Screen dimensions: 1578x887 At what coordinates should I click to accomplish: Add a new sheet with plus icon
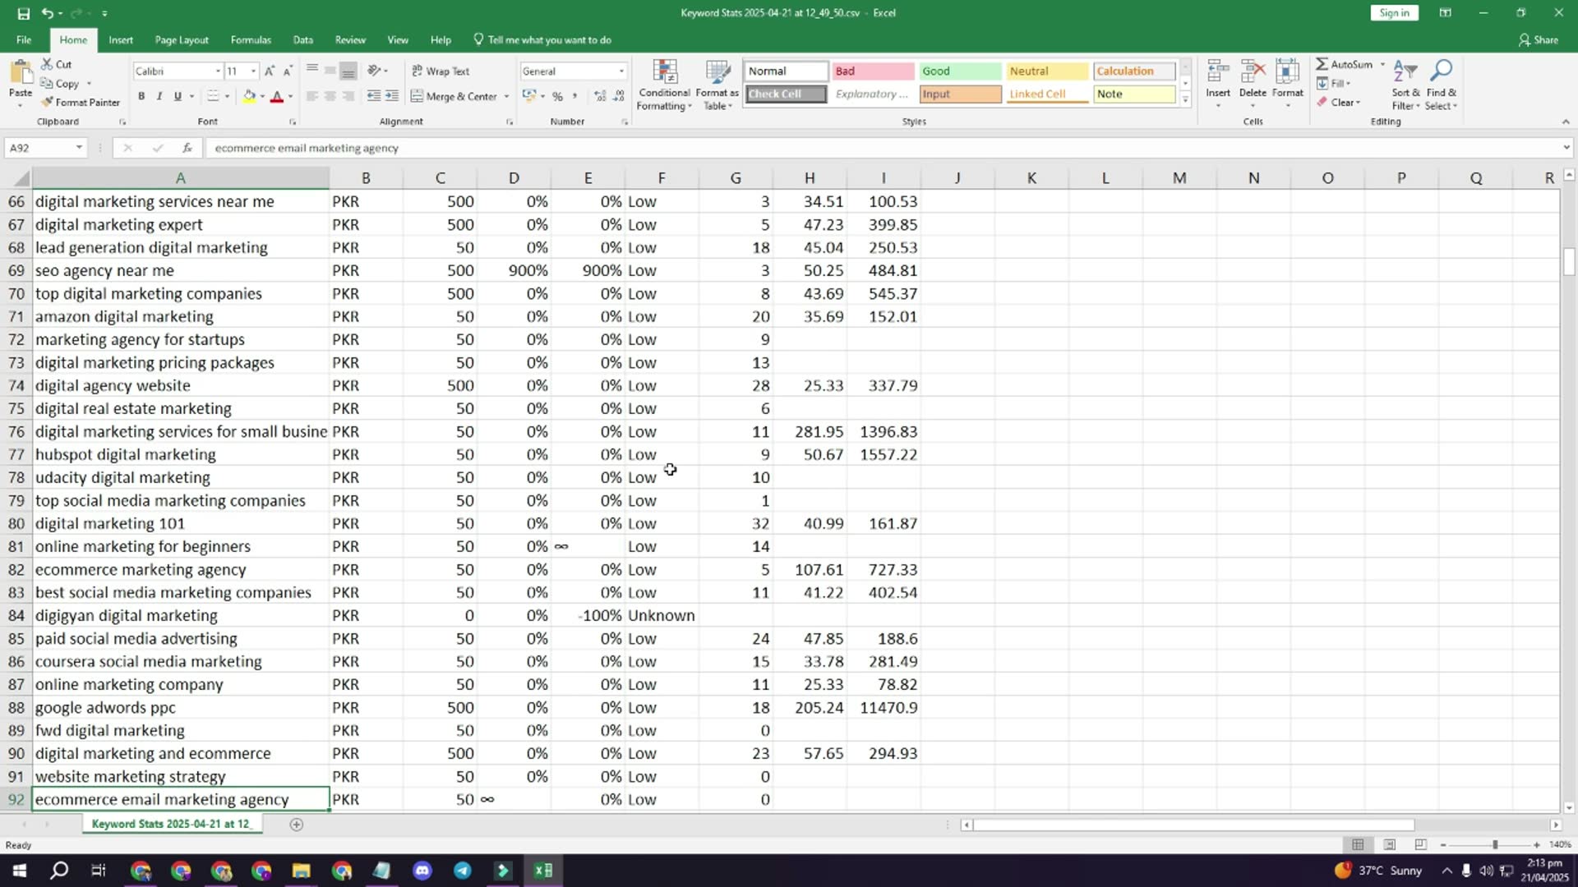297,824
